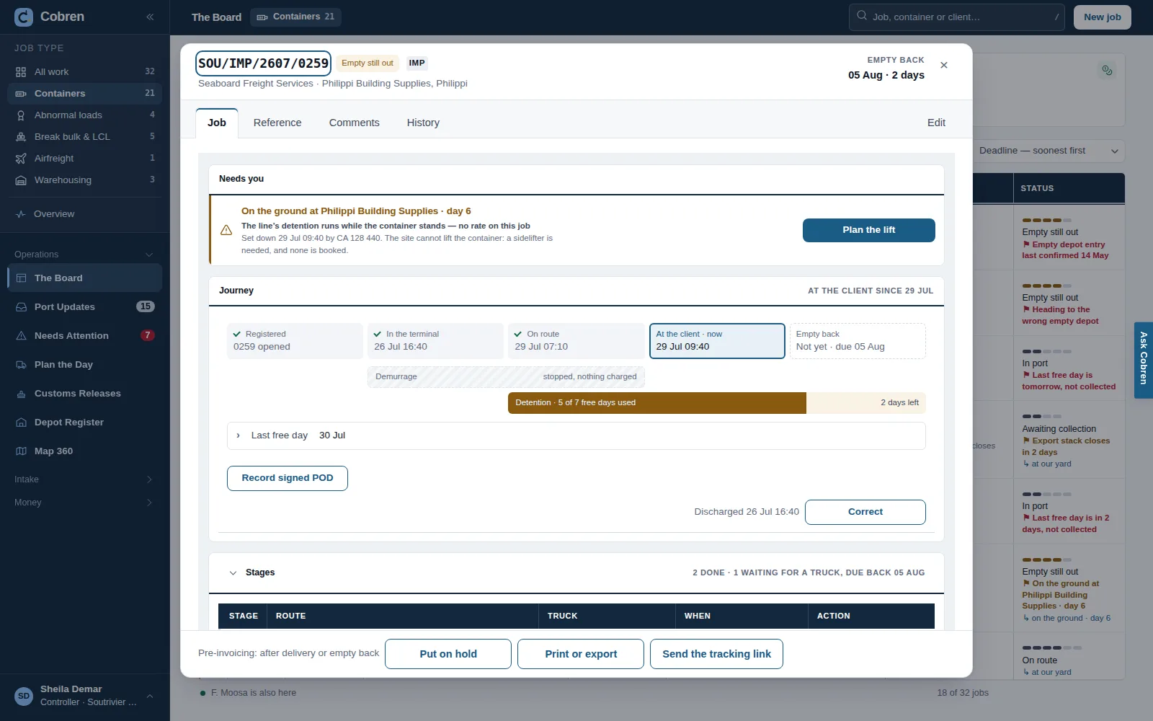Focus the Job, container or client search field
This screenshot has height=721, width=1153.
coord(957,17)
